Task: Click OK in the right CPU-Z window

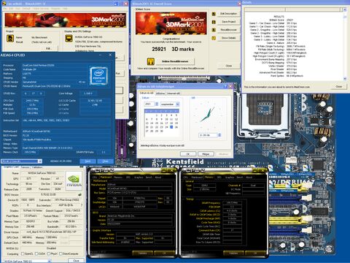Action: [x=255, y=254]
